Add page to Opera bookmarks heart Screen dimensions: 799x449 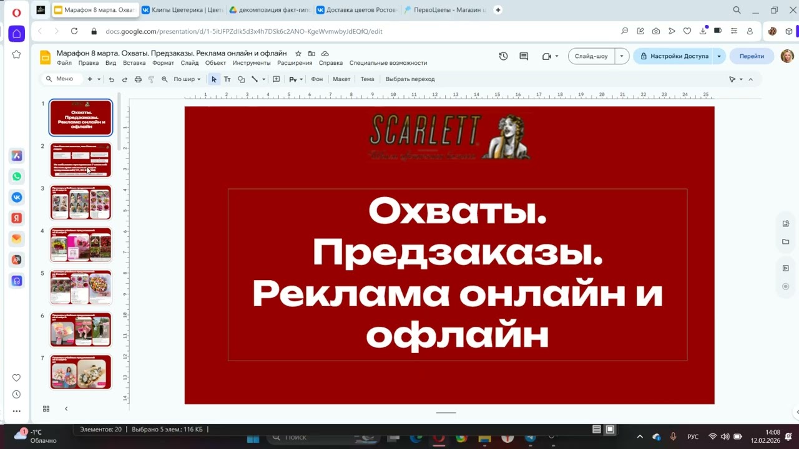point(687,31)
